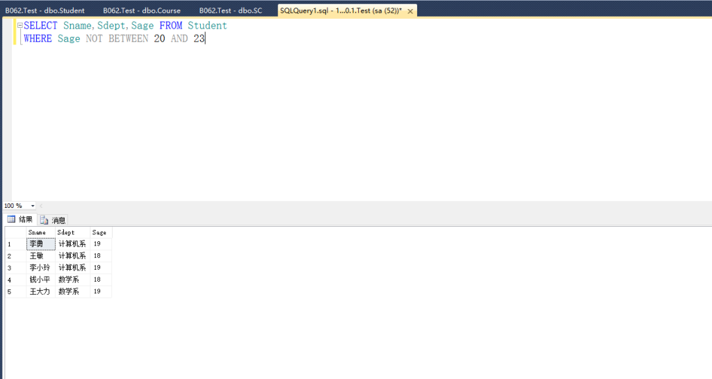Select the top-left select-all grid corner
This screenshot has width=712, height=379.
coord(15,232)
